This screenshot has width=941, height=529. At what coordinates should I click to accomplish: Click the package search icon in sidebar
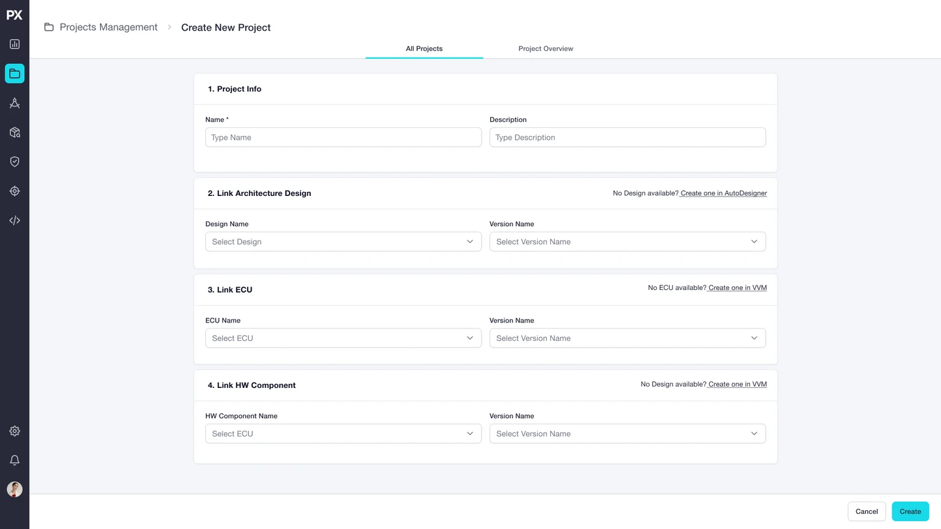[x=14, y=133]
